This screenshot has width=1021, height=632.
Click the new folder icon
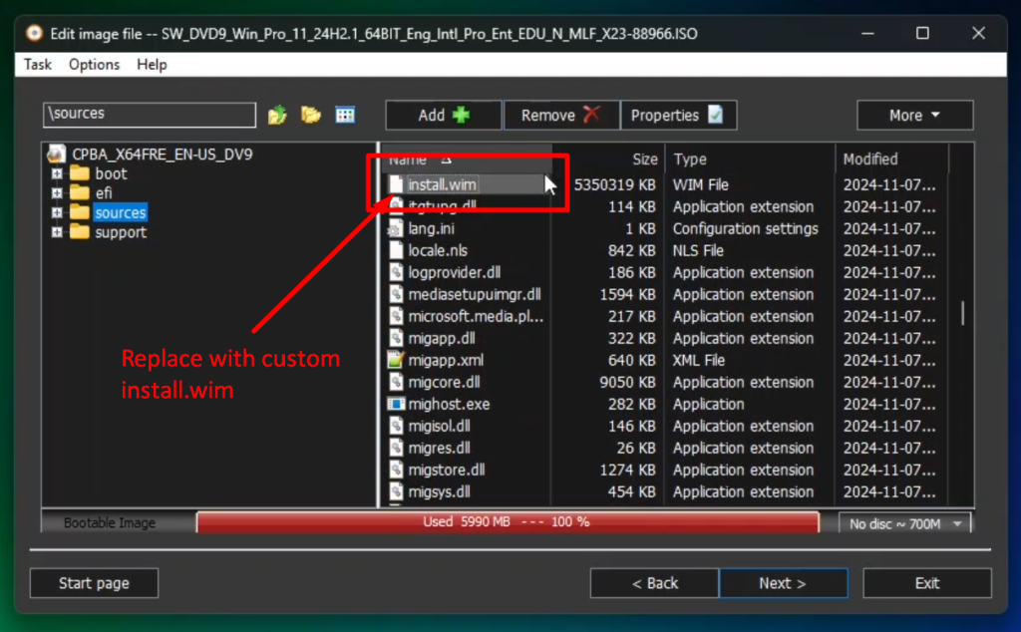coord(311,116)
